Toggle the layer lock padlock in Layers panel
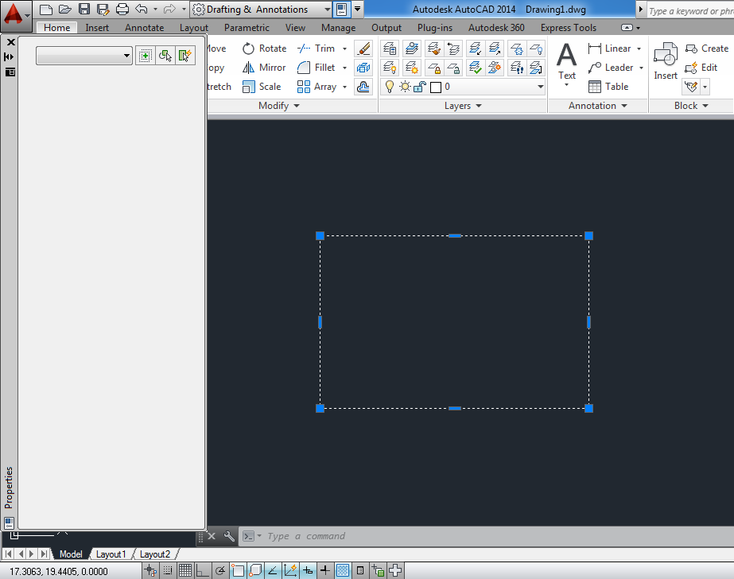This screenshot has height=579, width=734. (419, 87)
